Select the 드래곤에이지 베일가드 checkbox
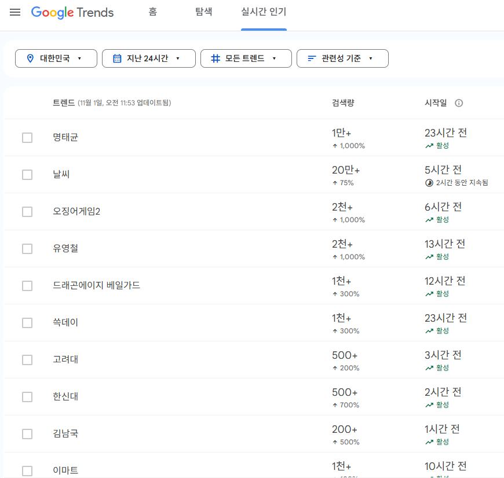Viewport: 504px width, 478px height. 27,286
